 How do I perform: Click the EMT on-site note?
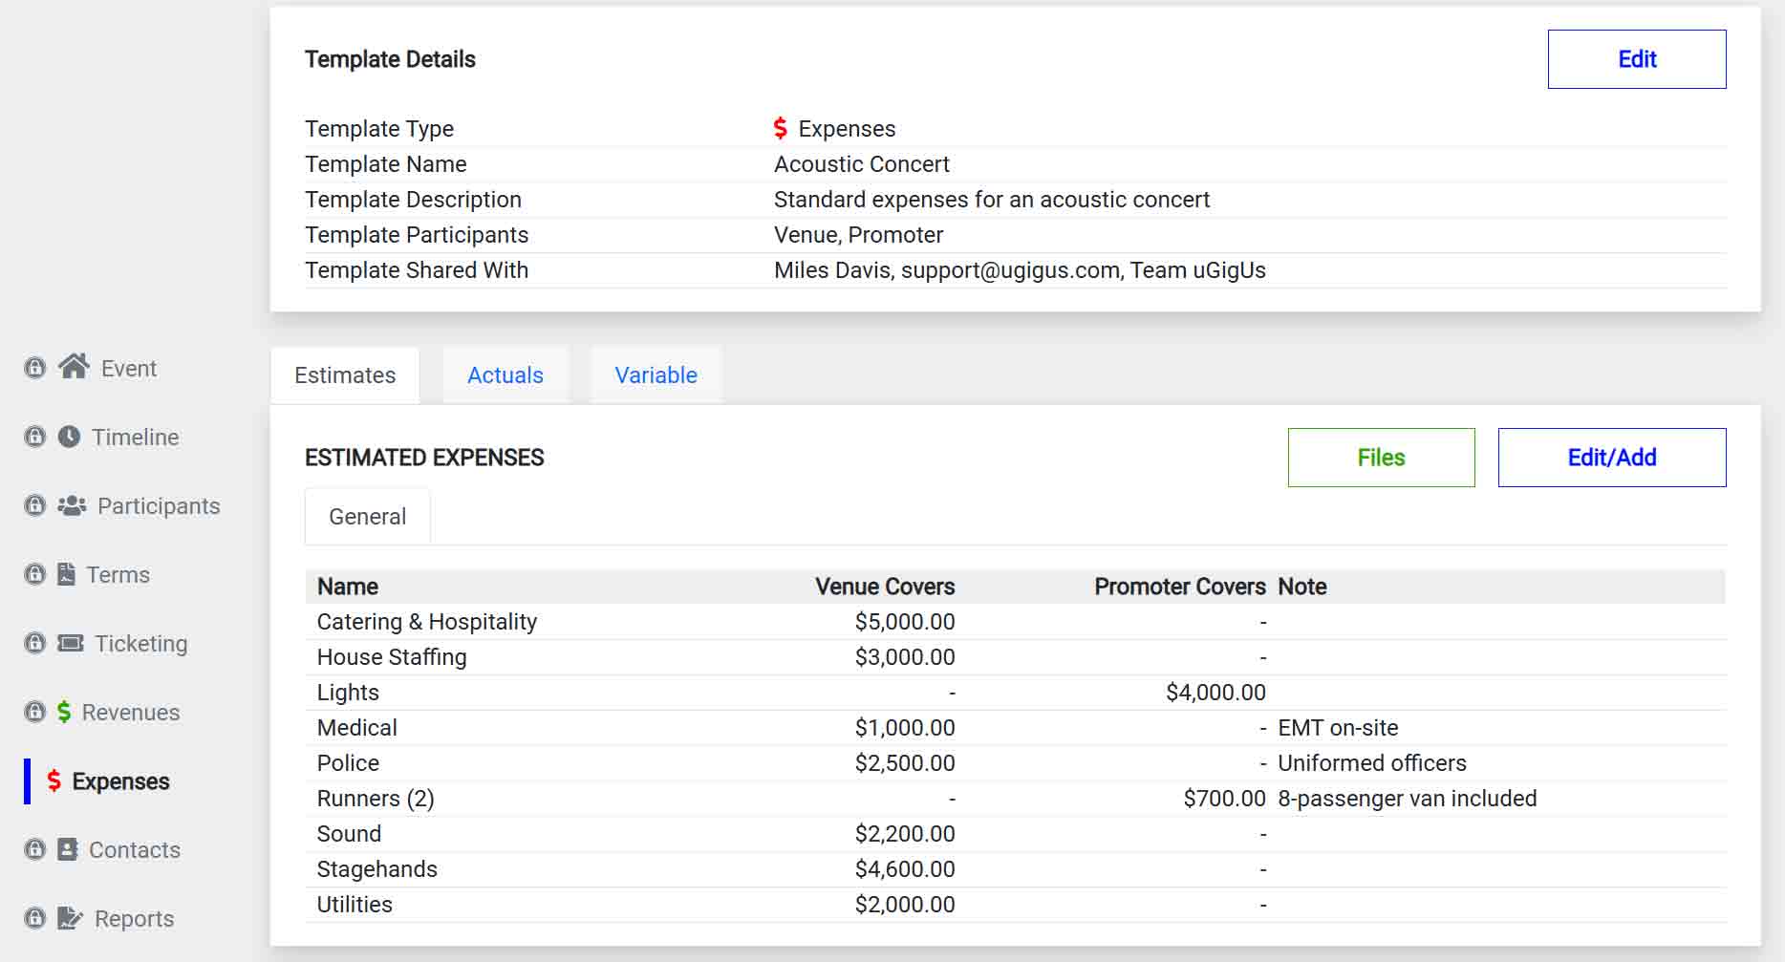[x=1338, y=728]
